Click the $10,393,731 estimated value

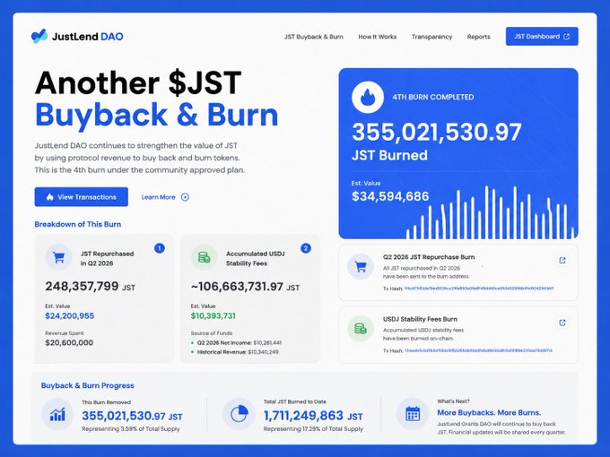[213, 316]
